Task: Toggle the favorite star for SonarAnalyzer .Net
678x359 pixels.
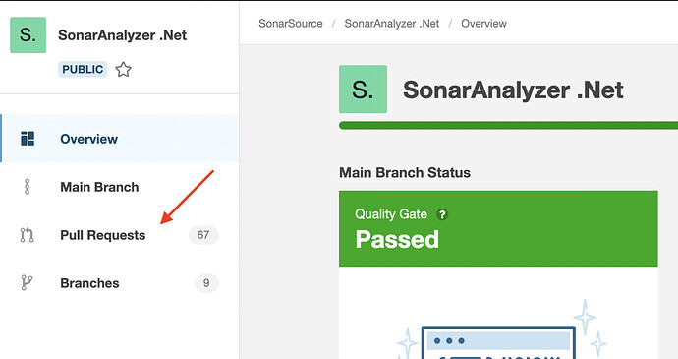Action: pos(123,69)
